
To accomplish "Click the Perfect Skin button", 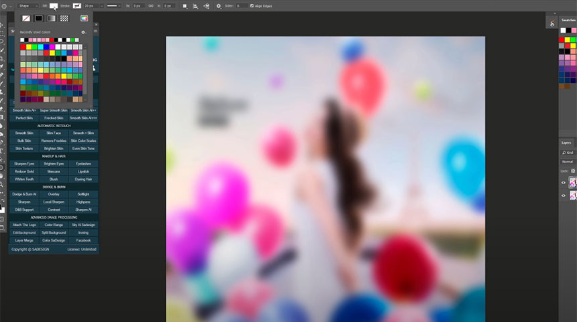I will tap(24, 118).
